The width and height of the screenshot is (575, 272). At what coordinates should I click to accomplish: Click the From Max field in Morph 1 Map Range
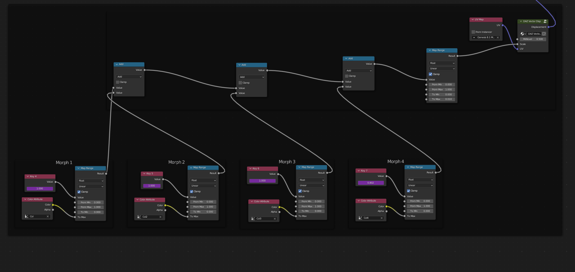coord(91,207)
